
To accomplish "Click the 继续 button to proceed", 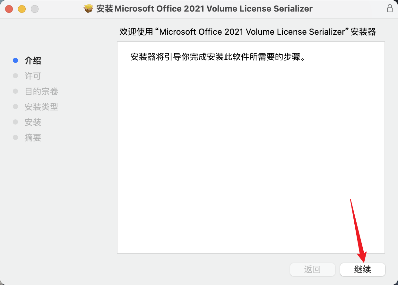I will click(x=363, y=269).
